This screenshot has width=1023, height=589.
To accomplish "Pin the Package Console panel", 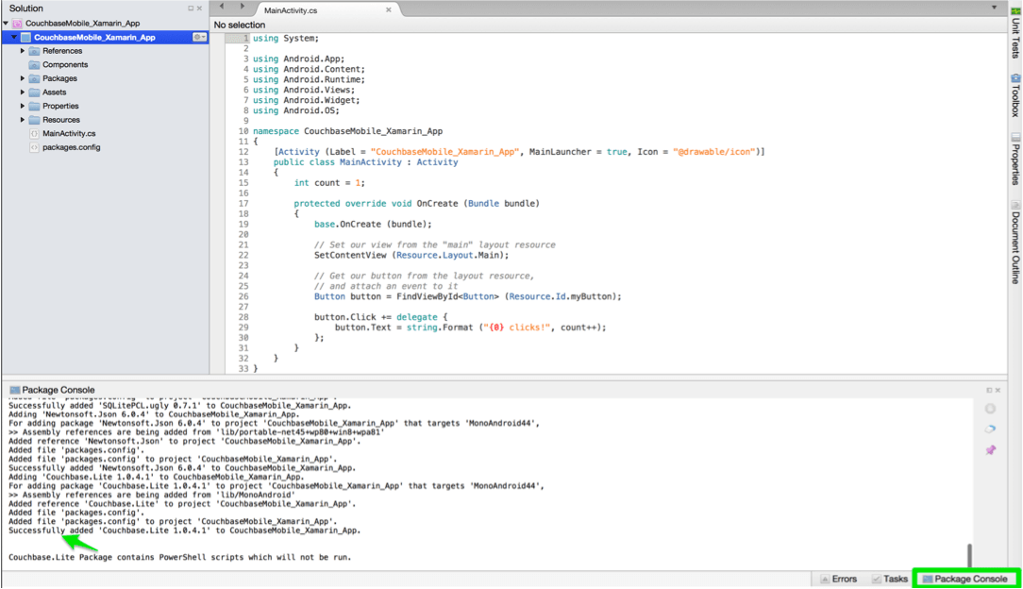I will (x=989, y=451).
